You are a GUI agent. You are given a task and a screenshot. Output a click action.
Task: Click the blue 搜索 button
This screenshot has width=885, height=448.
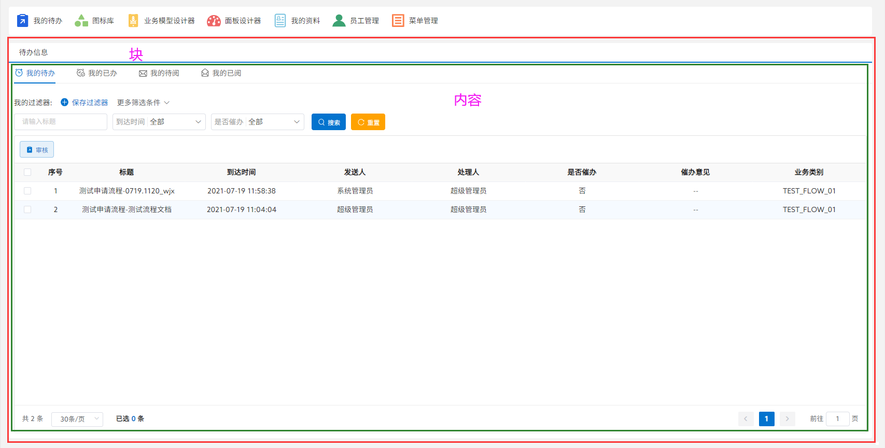tap(329, 122)
